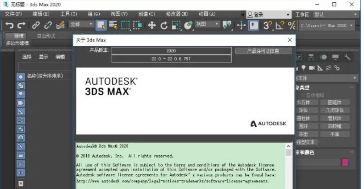The image size is (364, 189).
Task: Click the 管状体 primitive button
Action: 335,118
